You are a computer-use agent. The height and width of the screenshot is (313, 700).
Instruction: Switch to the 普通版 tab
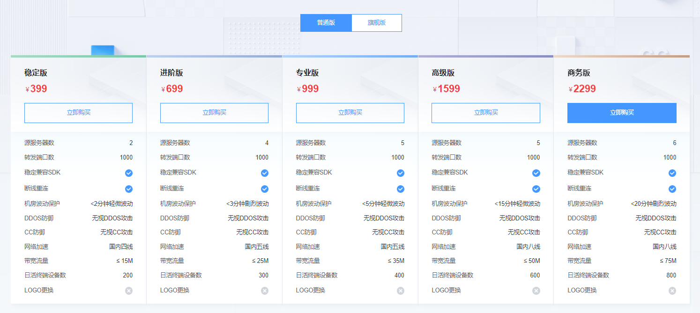click(326, 23)
